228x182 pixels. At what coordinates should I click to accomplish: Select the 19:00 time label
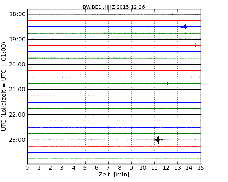pos(17,39)
